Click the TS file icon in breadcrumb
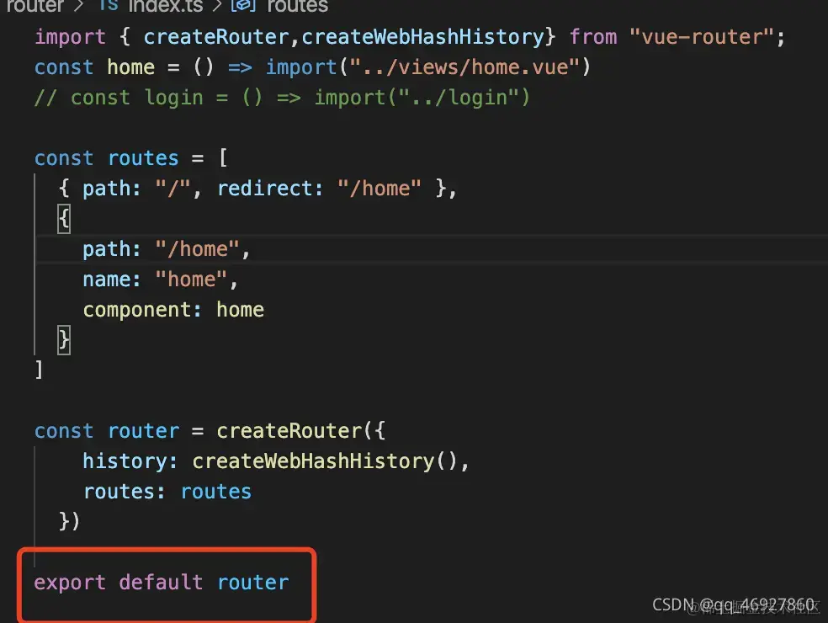This screenshot has width=828, height=623. pos(109,5)
